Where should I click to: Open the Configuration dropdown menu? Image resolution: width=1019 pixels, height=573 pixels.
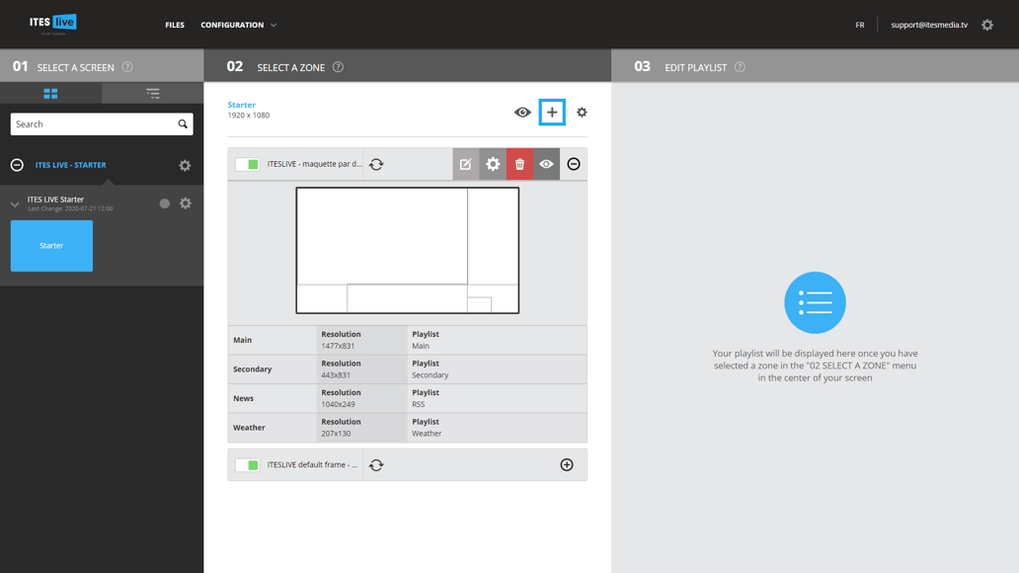pos(238,25)
